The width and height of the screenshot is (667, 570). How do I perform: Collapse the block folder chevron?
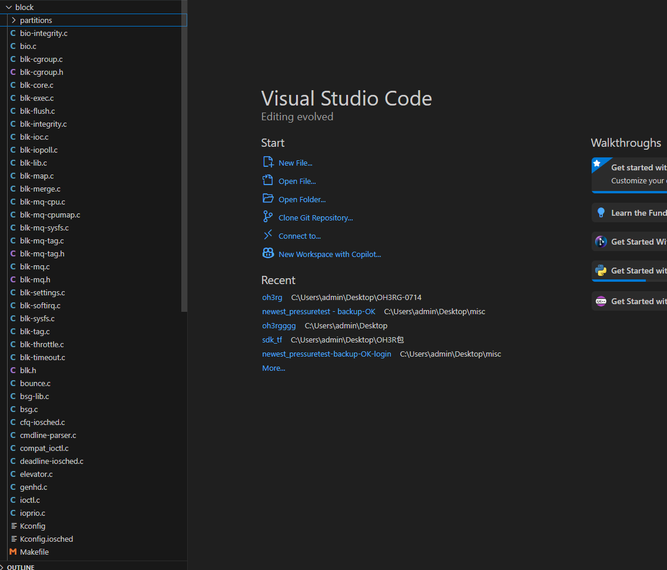point(8,7)
